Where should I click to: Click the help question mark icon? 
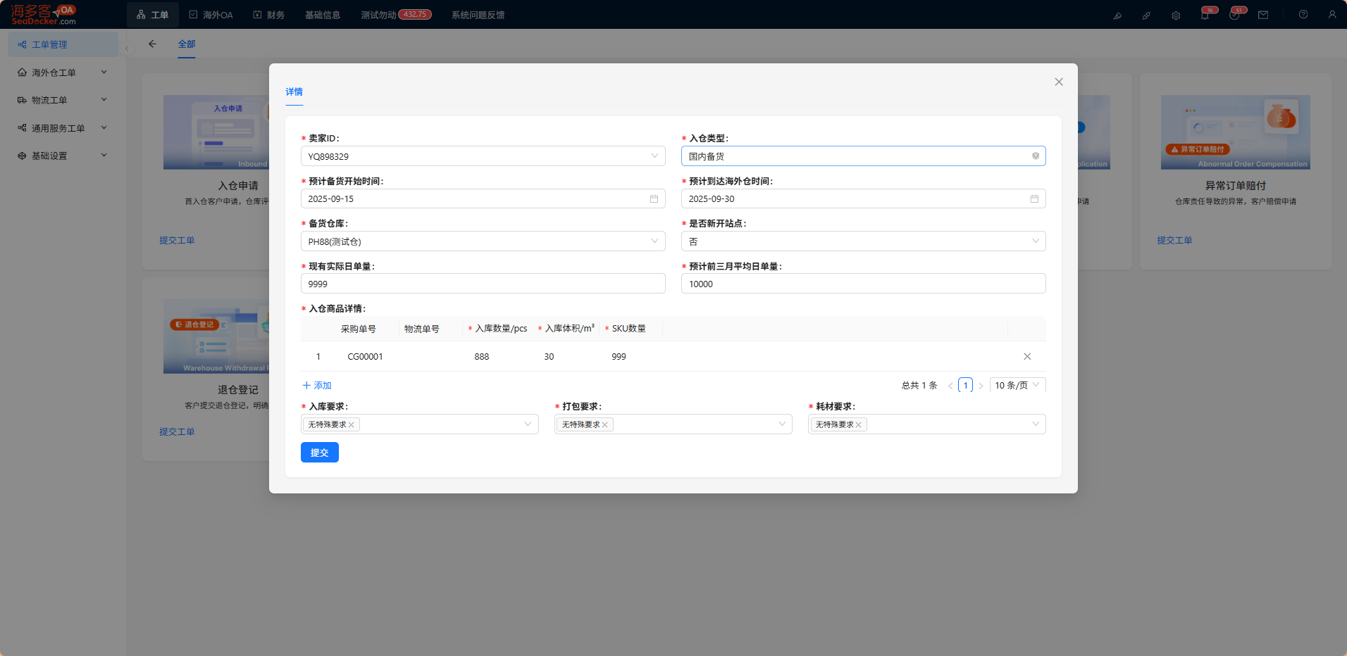pyautogui.click(x=1303, y=15)
